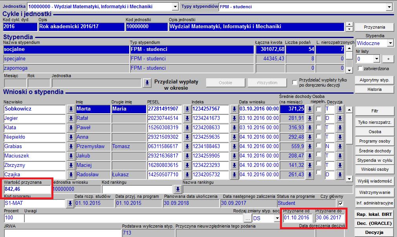Image resolution: width=397 pixels, height=237 pixels.
Task: Check Osoba niepełn. box in Jegier row
Action: click(318, 118)
